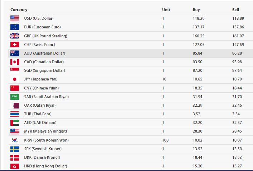253x171 pixels.
Task: Click the GBP sell rate 161.07
Action: [x=238, y=36]
